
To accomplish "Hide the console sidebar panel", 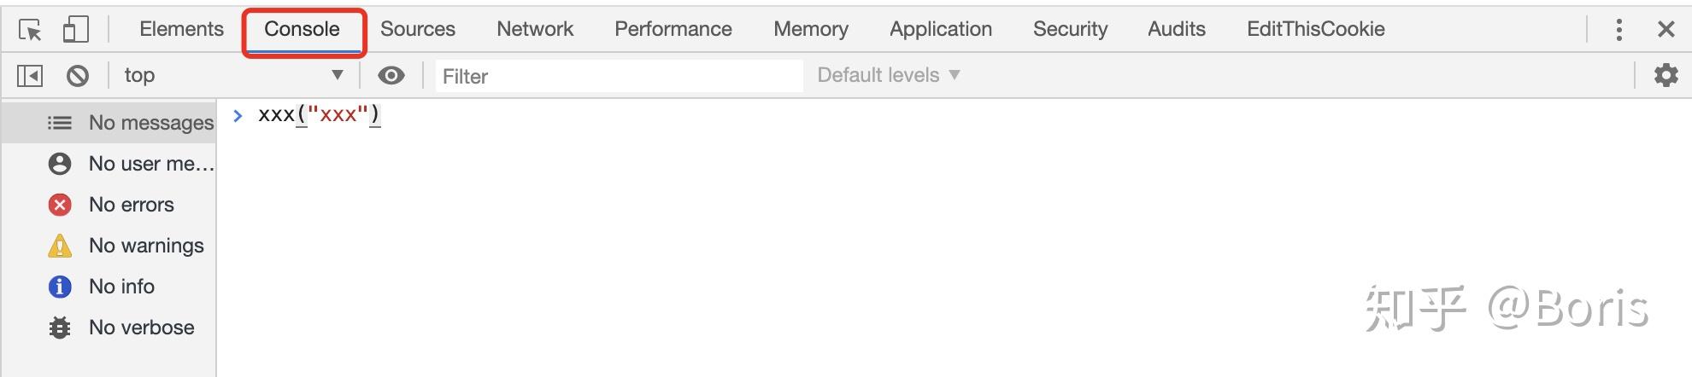I will pyautogui.click(x=30, y=76).
